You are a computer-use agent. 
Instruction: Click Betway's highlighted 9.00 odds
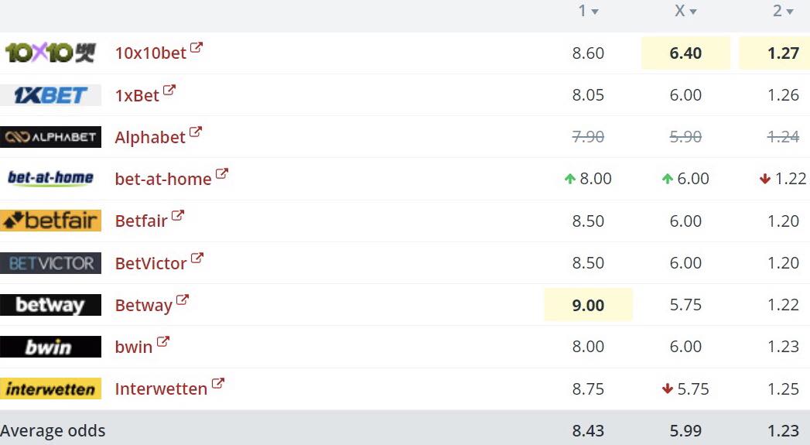[x=588, y=305]
